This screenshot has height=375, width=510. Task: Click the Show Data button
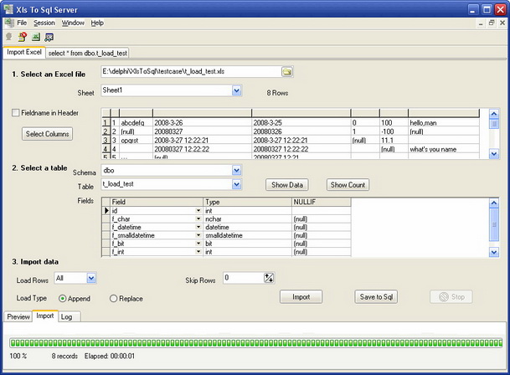(287, 184)
